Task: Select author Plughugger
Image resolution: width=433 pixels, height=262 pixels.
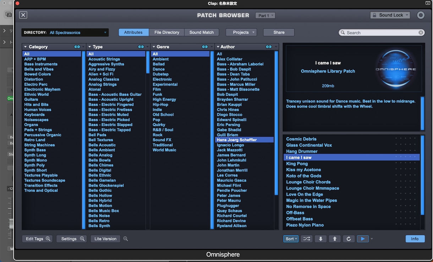Action: tap(228, 206)
